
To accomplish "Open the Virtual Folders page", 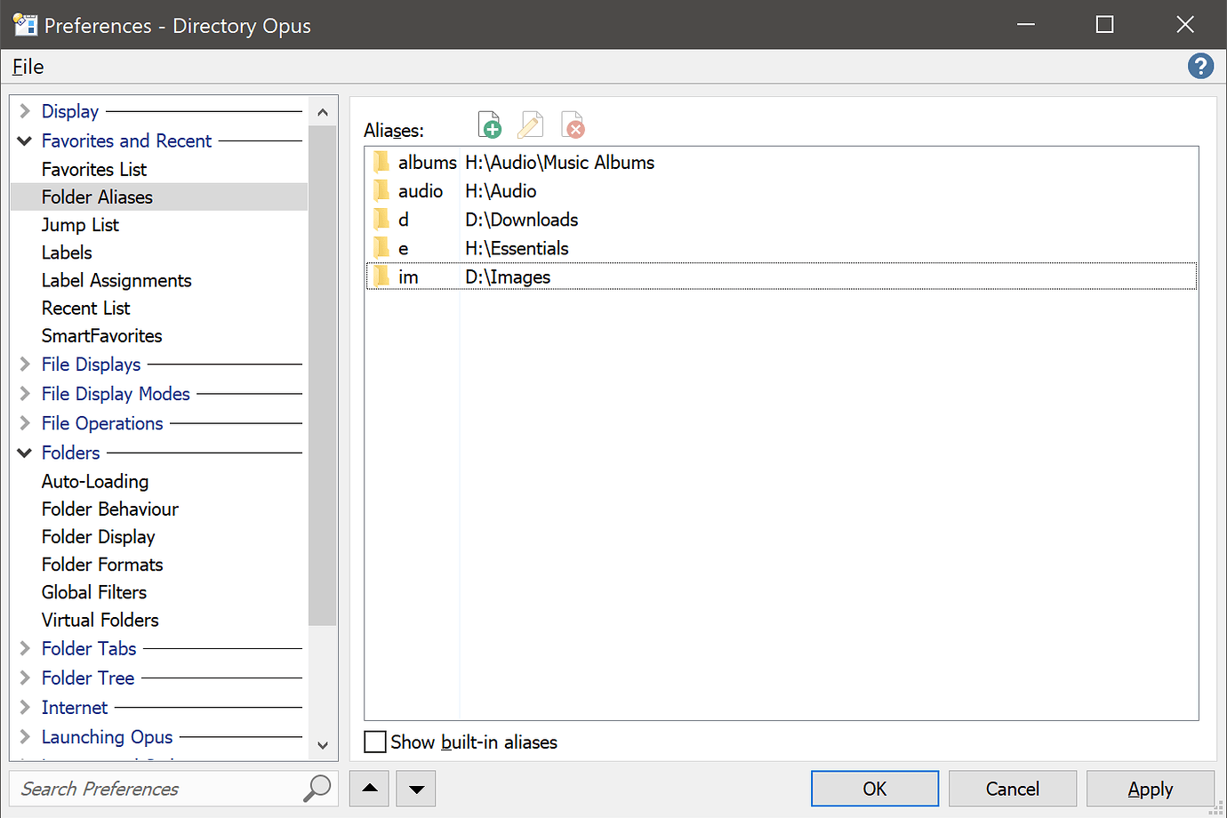I will click(100, 620).
